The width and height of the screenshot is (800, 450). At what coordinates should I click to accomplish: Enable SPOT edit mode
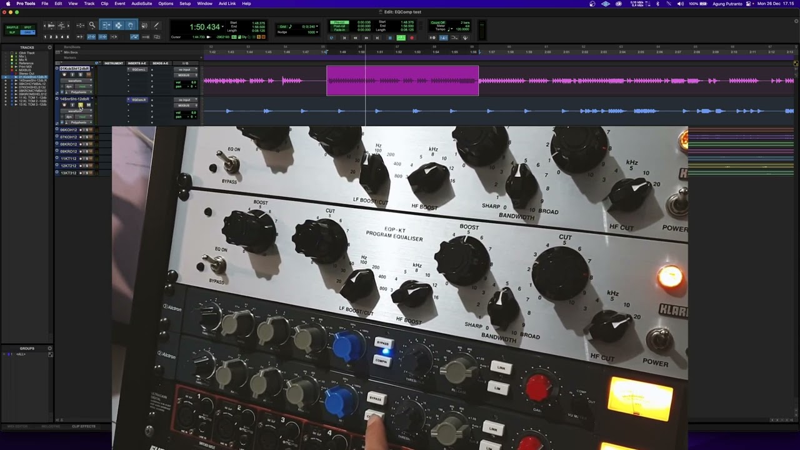27,27
